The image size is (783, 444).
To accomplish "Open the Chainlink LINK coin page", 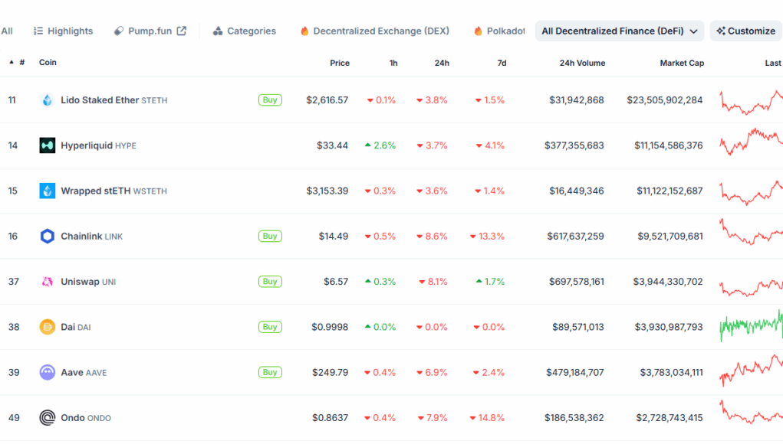I will tap(92, 237).
